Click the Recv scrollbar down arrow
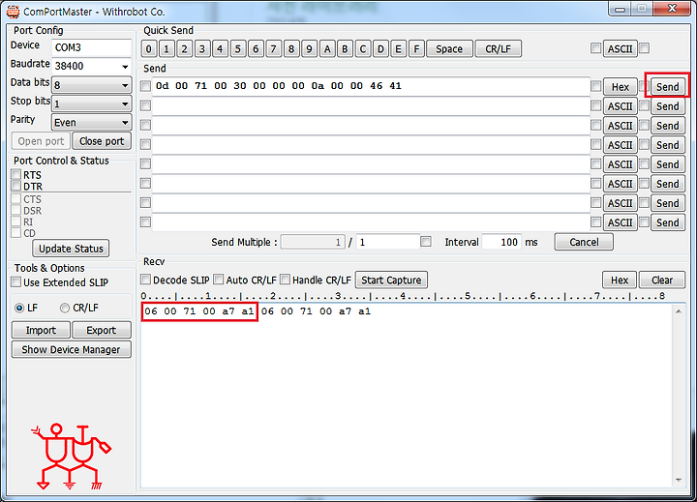The image size is (697, 502). 679,480
